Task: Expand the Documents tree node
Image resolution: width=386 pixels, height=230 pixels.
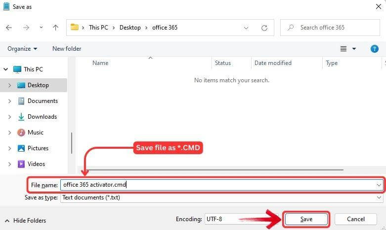Action: 9,101
